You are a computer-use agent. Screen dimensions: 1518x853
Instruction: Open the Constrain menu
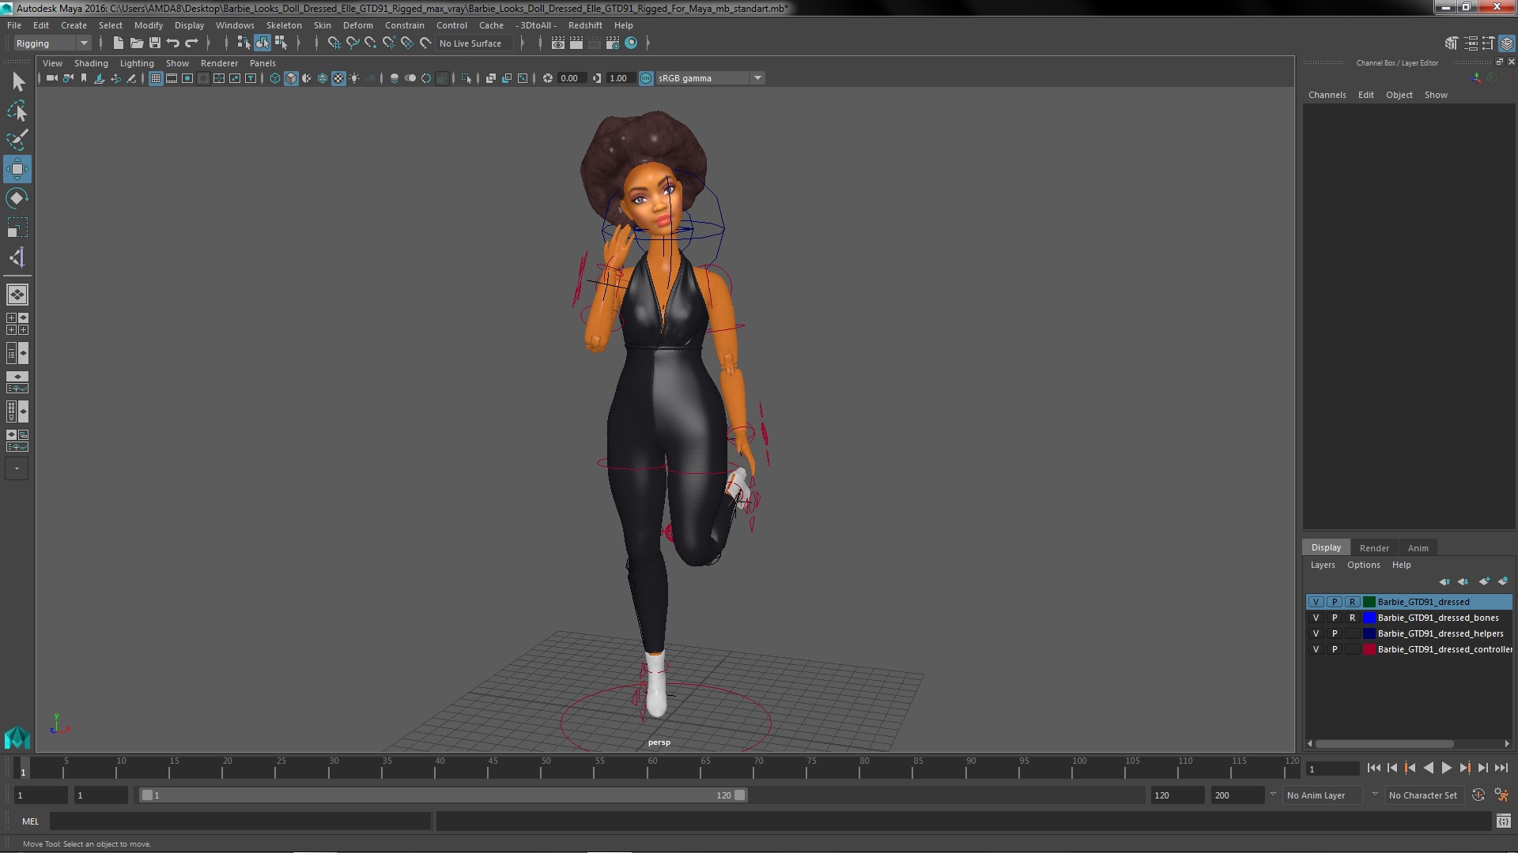click(x=405, y=25)
